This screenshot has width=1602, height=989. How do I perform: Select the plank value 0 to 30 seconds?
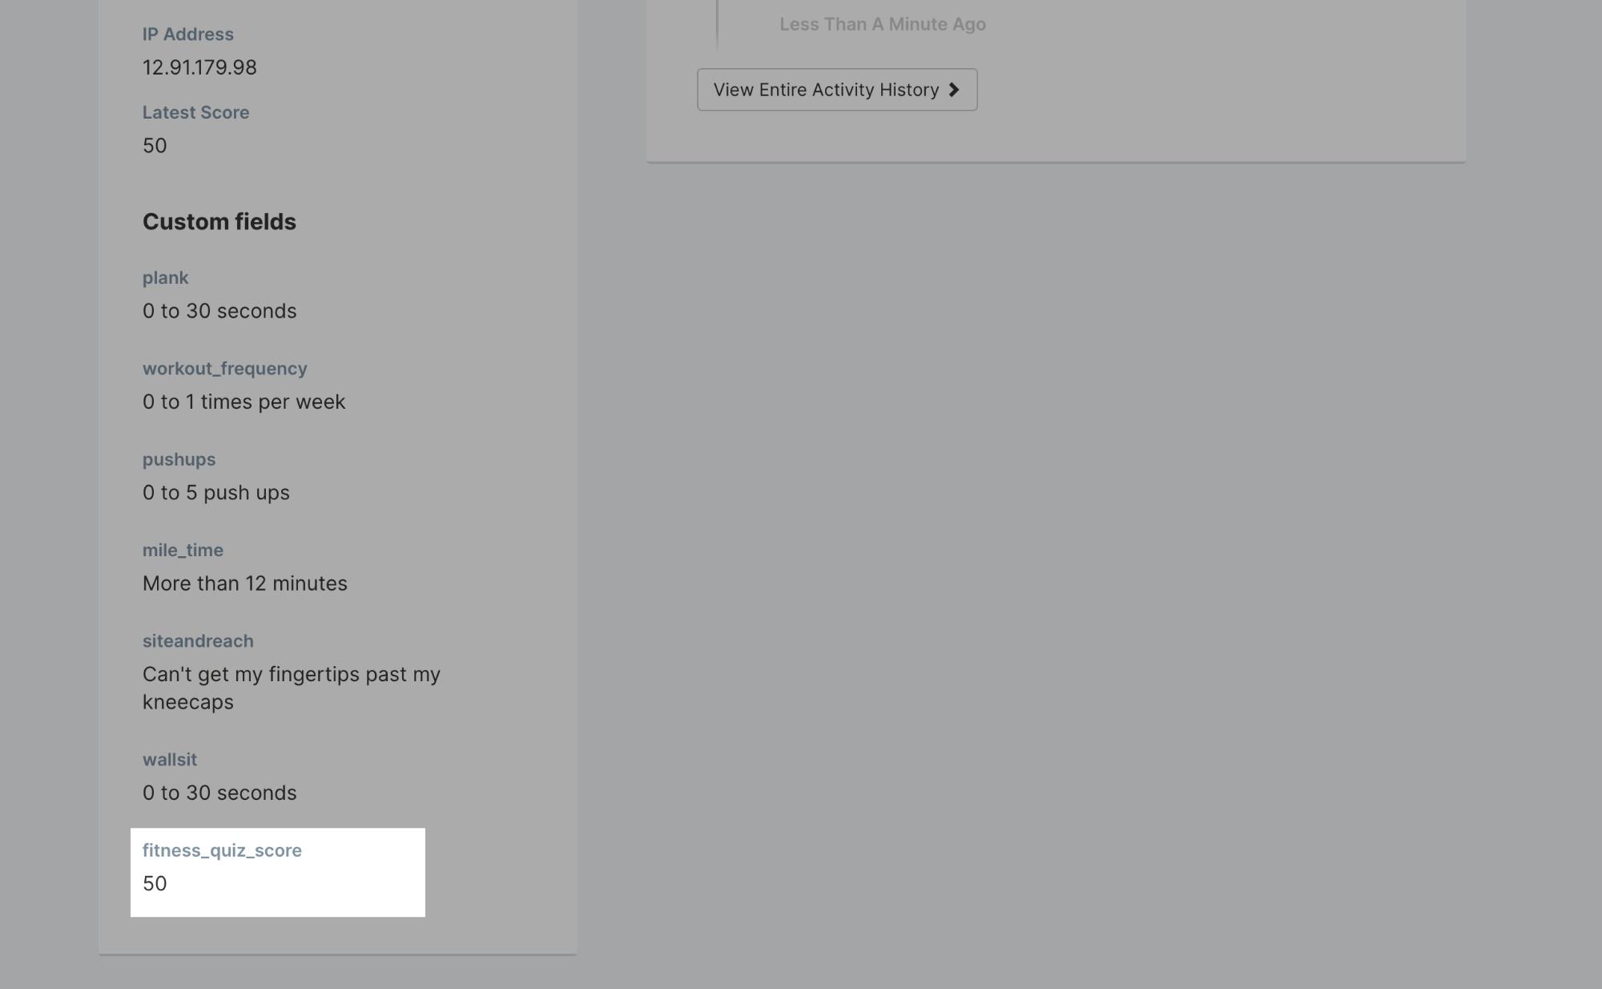219,311
